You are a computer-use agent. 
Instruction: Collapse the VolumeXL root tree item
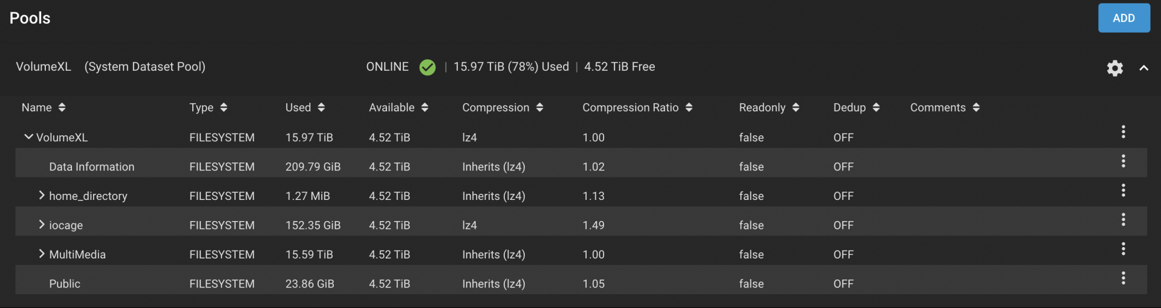pos(28,137)
